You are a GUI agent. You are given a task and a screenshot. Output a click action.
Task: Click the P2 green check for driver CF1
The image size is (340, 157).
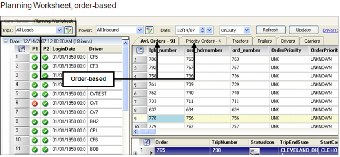click(45, 131)
